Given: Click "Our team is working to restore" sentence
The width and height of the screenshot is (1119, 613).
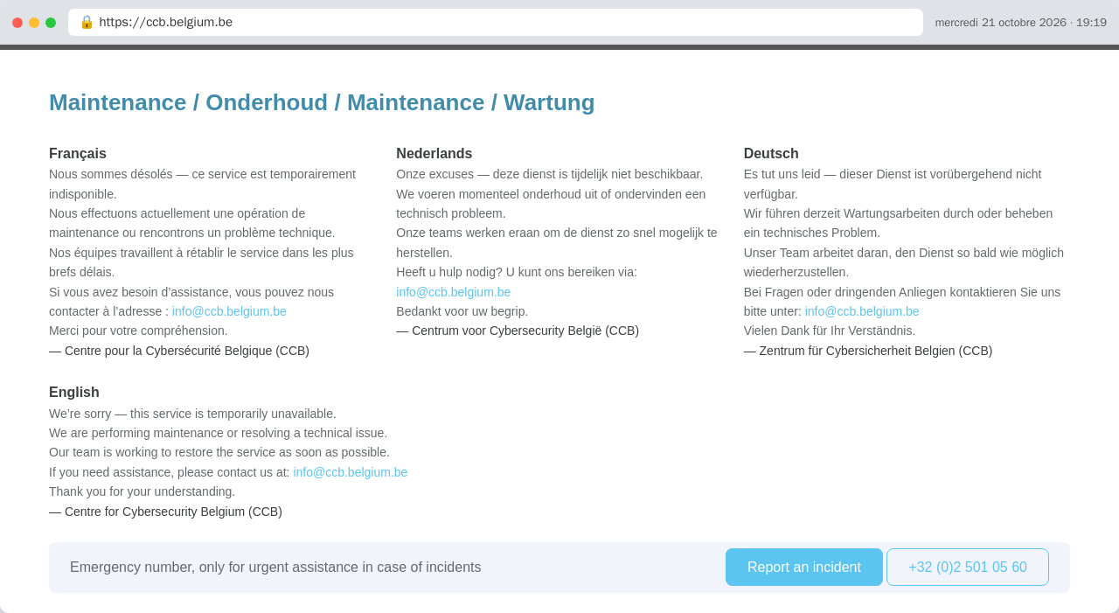Looking at the screenshot, I should tap(219, 452).
